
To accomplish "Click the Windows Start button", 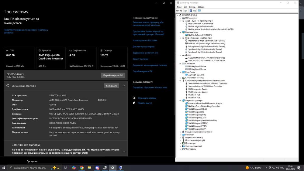I will click(3, 168).
